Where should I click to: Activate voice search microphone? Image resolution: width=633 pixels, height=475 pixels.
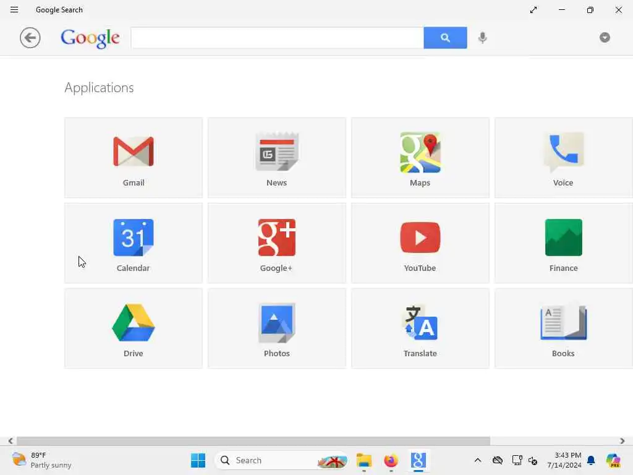(x=482, y=38)
